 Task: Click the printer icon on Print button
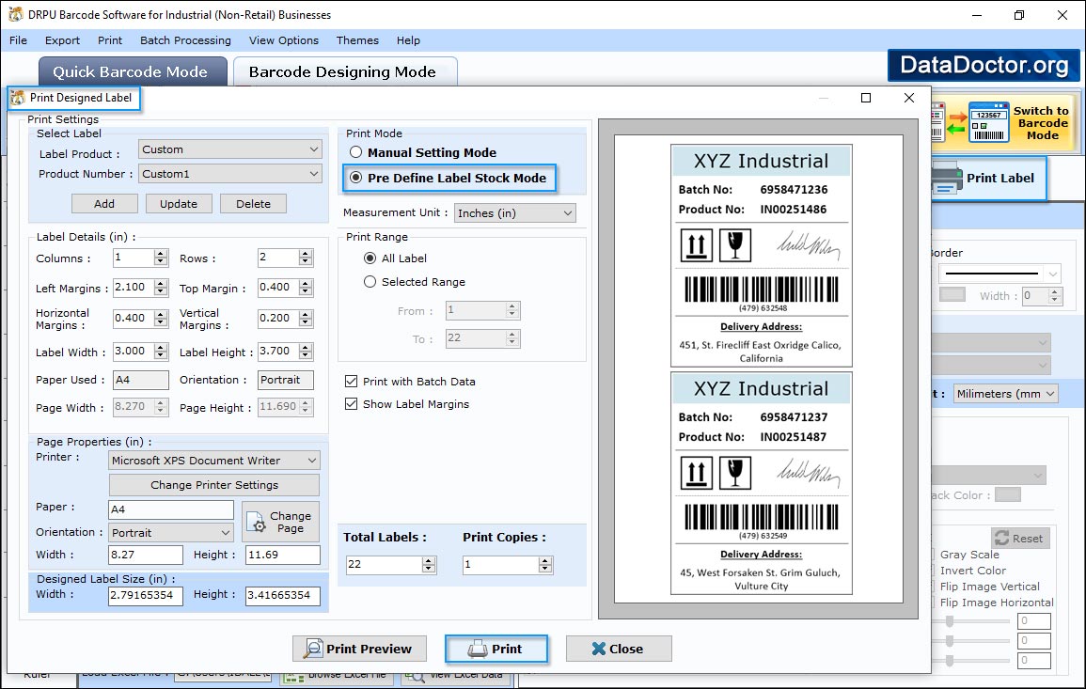pos(478,649)
